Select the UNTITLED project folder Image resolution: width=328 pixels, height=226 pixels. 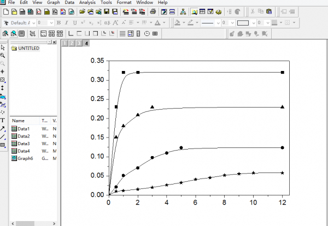[25, 48]
